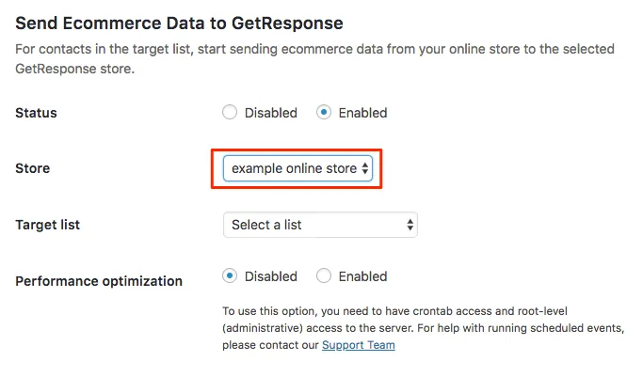Click the 'Send Ecommerce Data to GetResponse' heading
The width and height of the screenshot is (643, 377).
[x=179, y=23]
